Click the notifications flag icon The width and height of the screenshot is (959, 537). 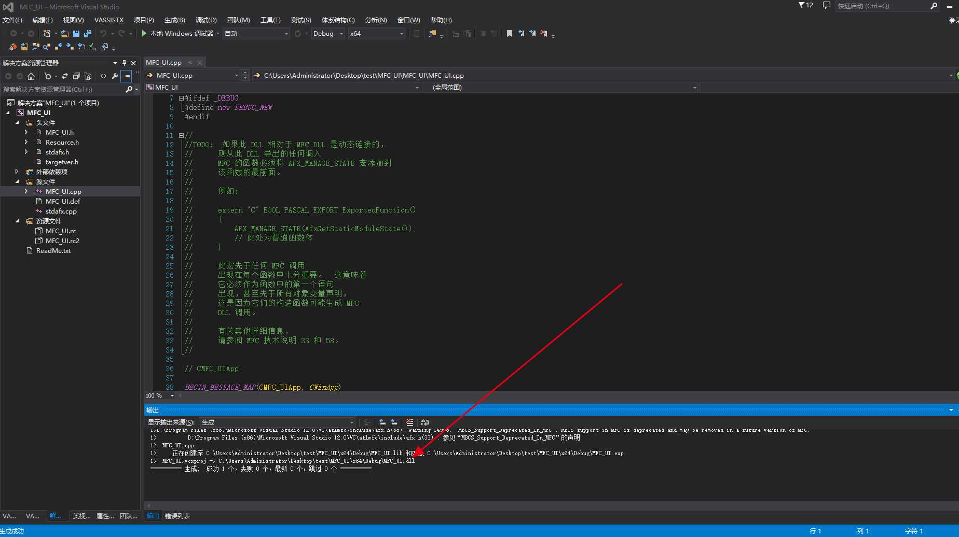click(x=801, y=5)
